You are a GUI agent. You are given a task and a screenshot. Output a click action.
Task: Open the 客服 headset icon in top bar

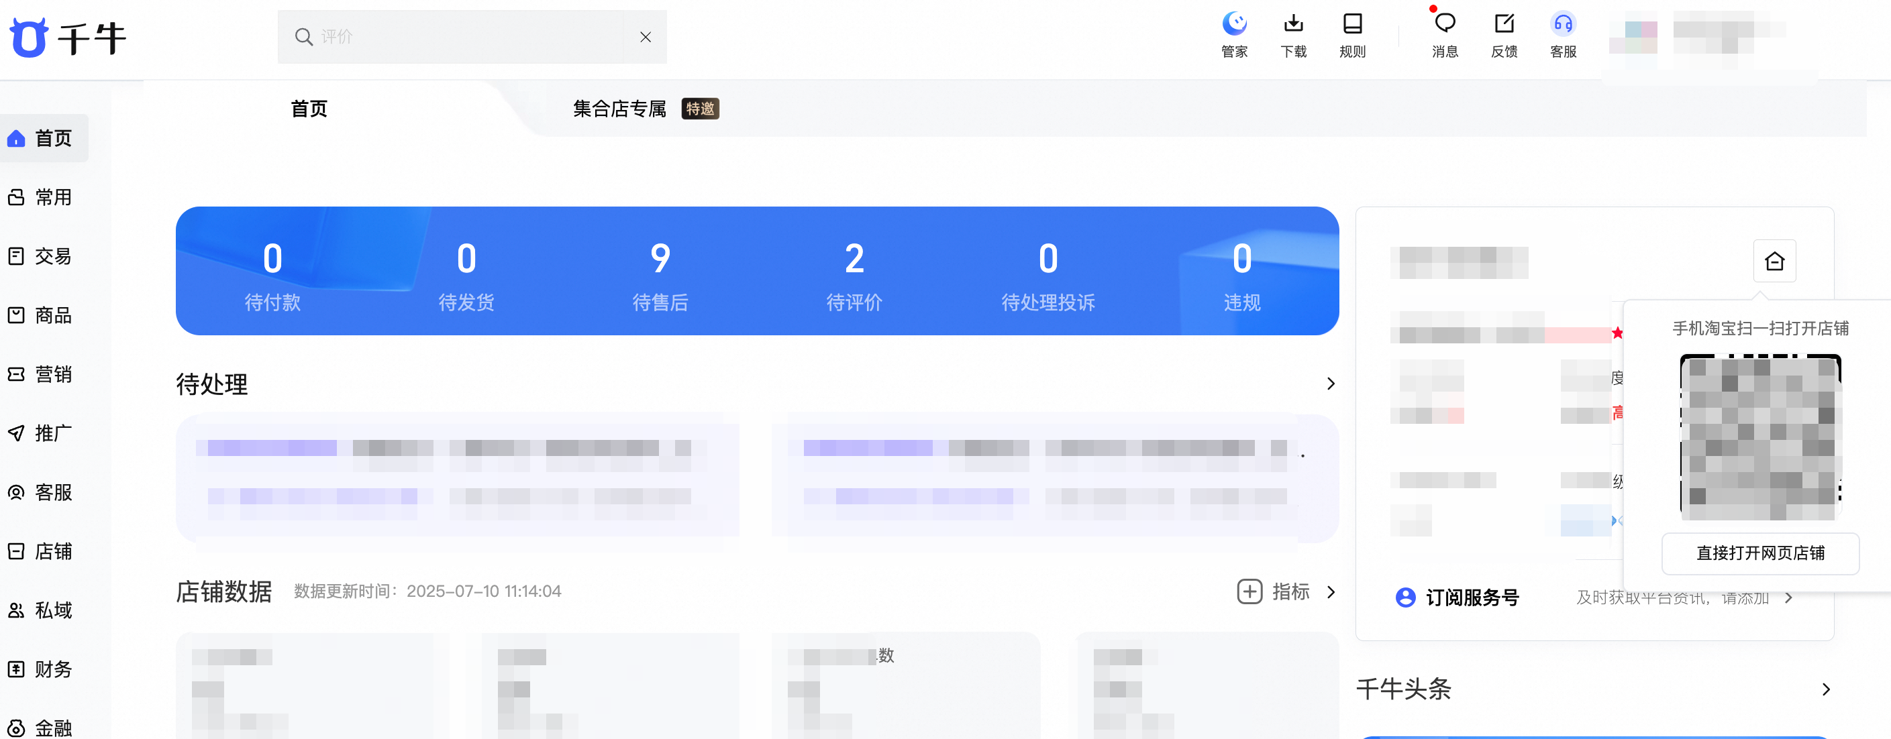[1563, 36]
